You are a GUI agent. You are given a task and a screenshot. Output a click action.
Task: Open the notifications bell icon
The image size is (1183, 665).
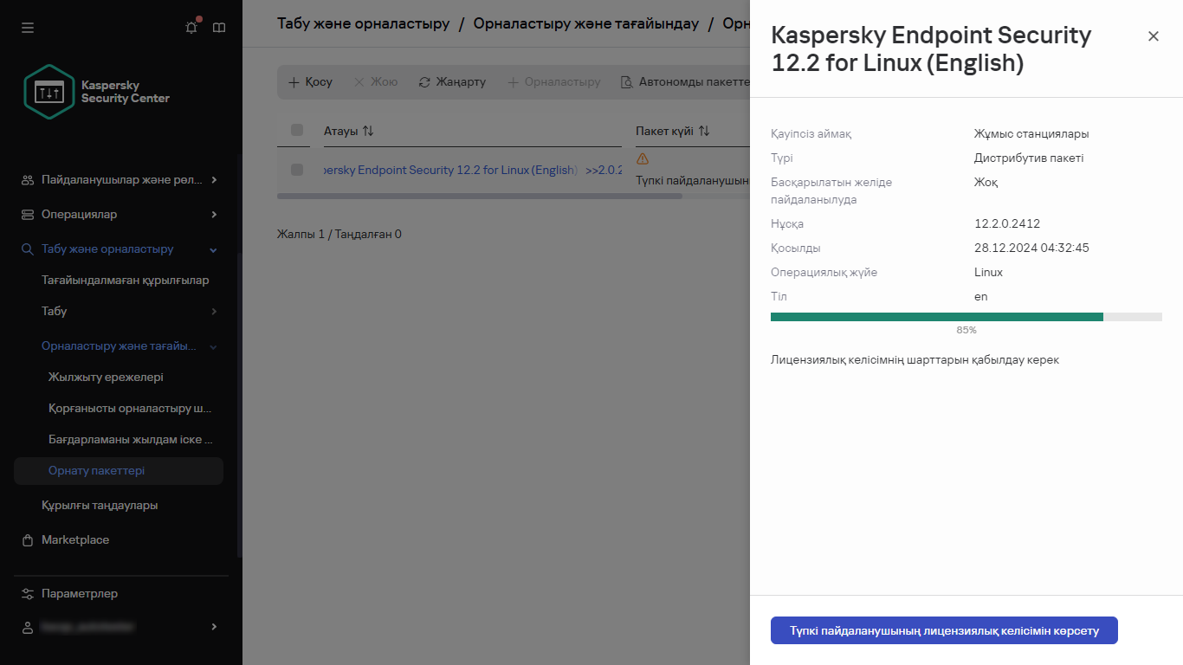point(191,27)
